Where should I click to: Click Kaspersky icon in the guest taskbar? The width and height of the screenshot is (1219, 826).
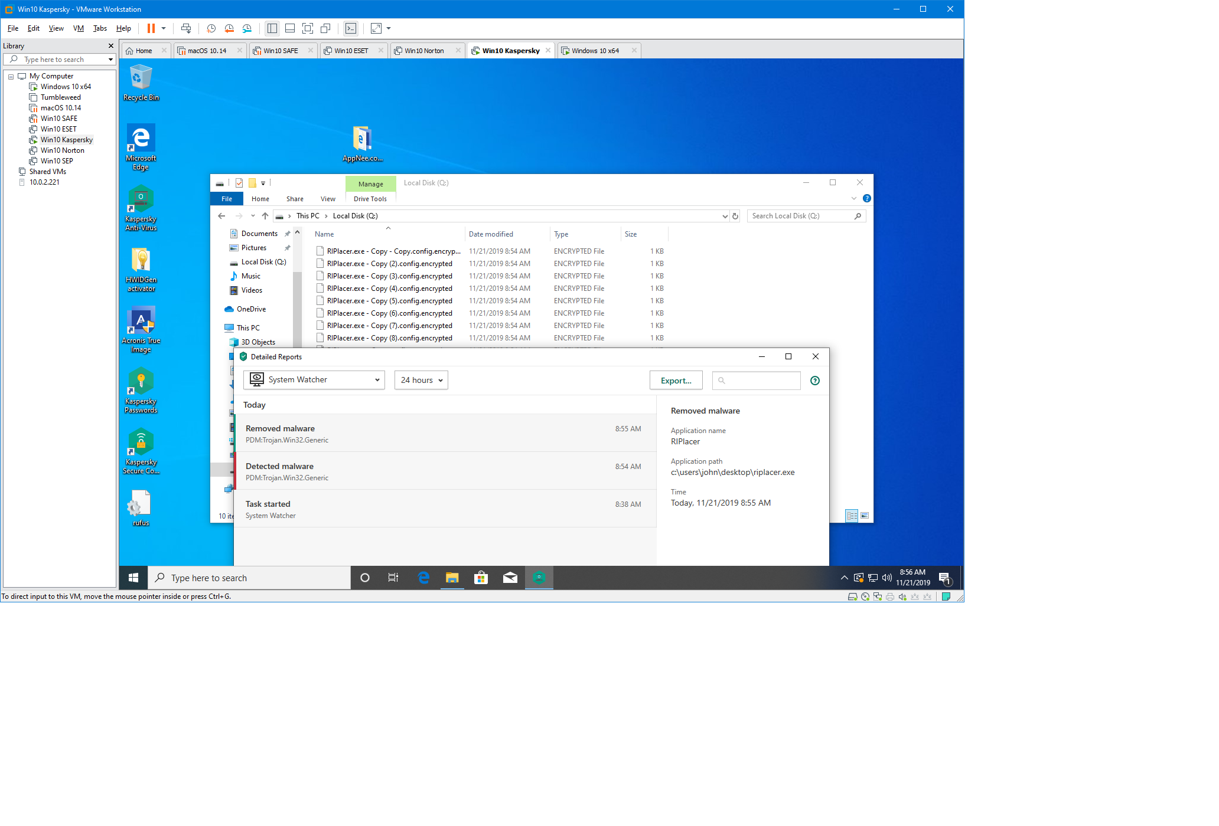(x=539, y=578)
